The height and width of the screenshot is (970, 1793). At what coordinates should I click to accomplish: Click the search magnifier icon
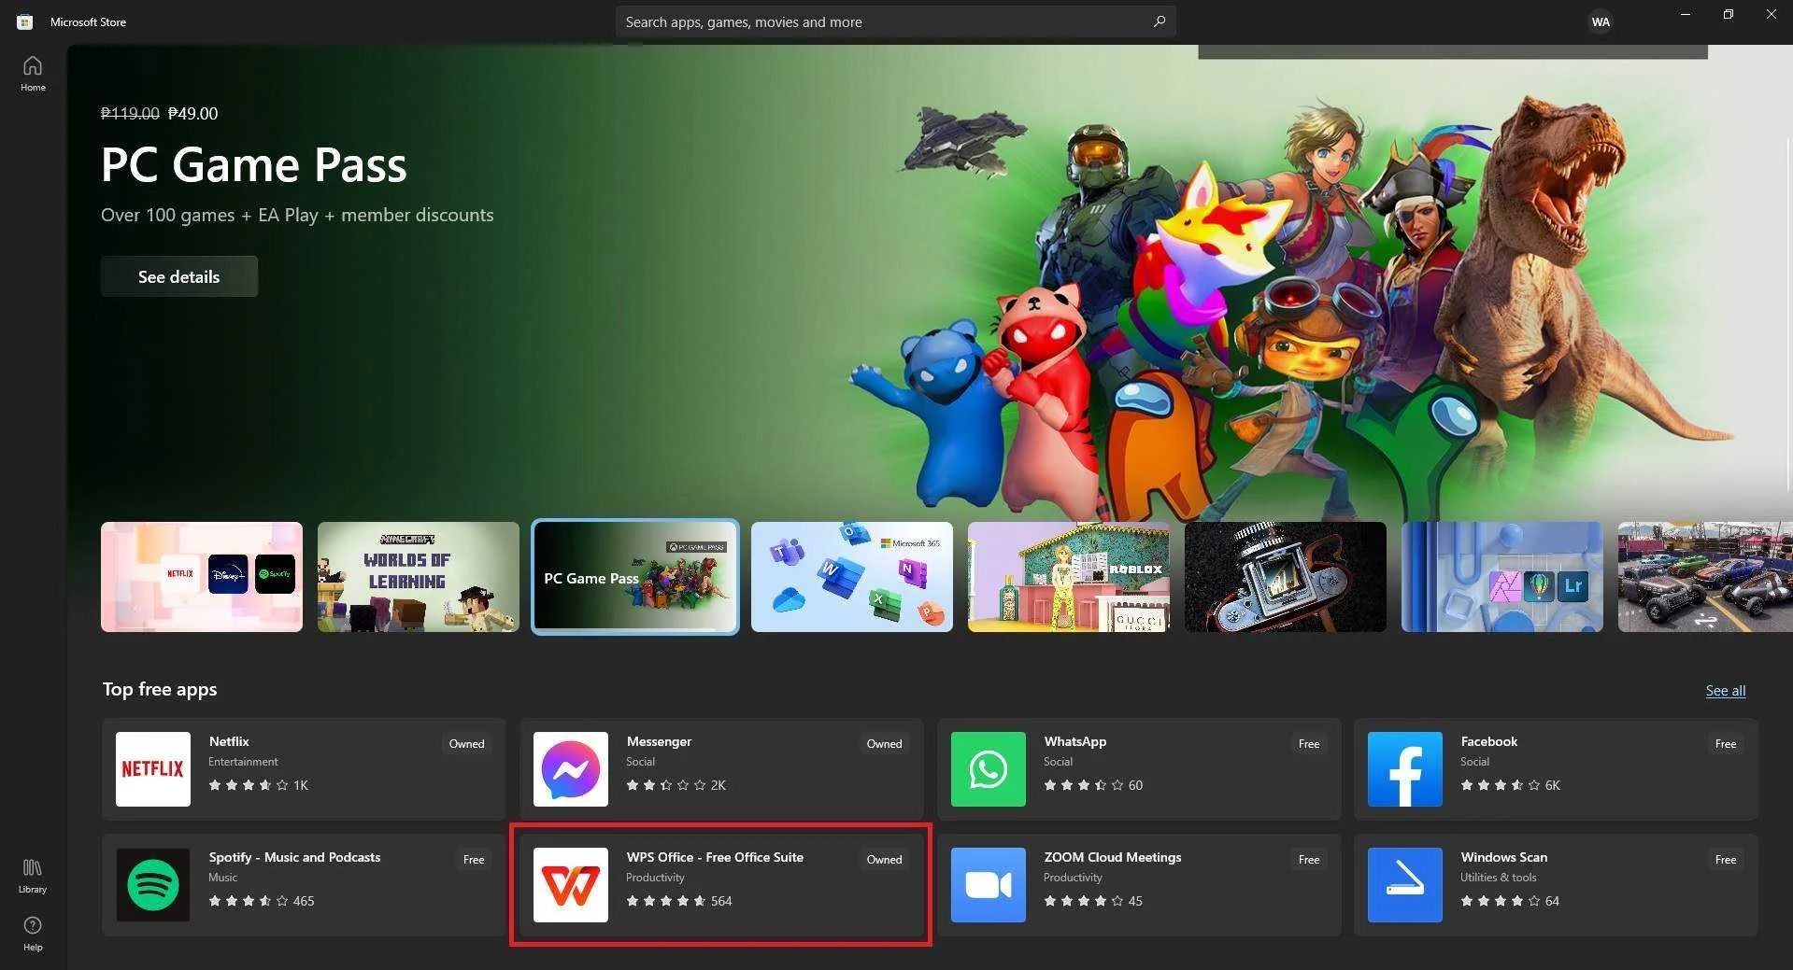(x=1160, y=21)
